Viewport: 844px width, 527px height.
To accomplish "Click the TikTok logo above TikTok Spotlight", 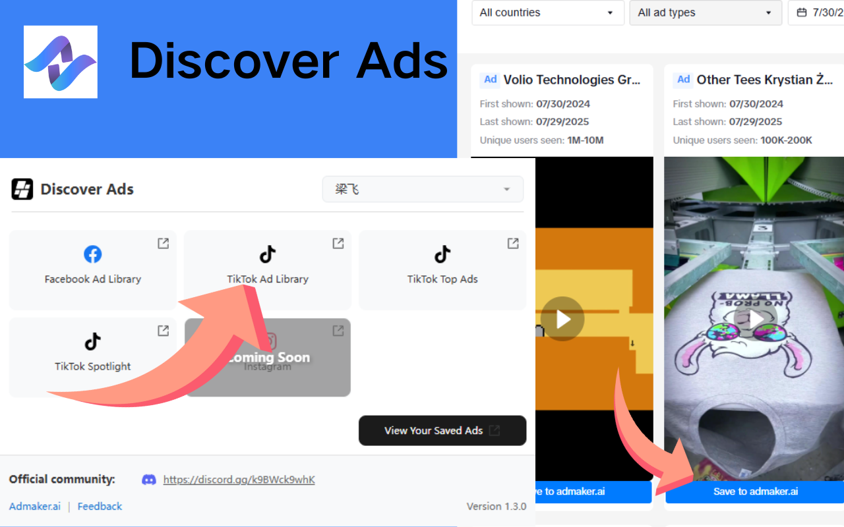I will 93,341.
